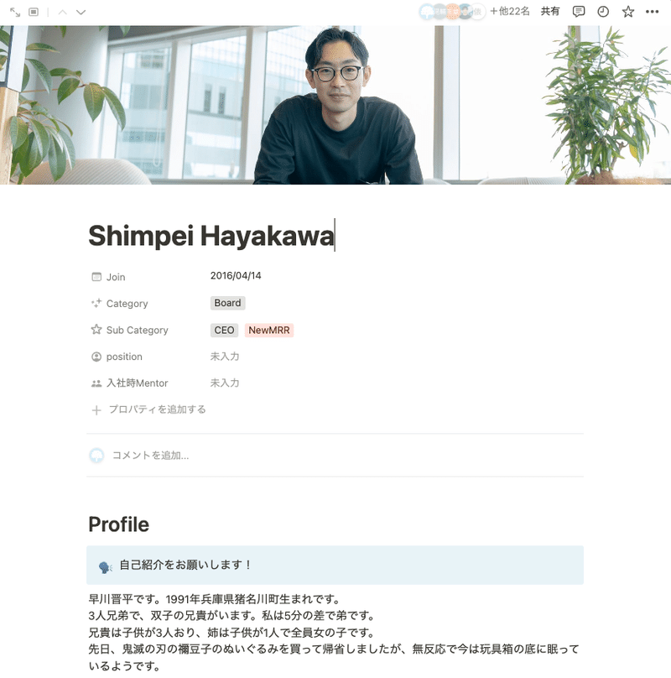View page update history clock icon

(603, 12)
